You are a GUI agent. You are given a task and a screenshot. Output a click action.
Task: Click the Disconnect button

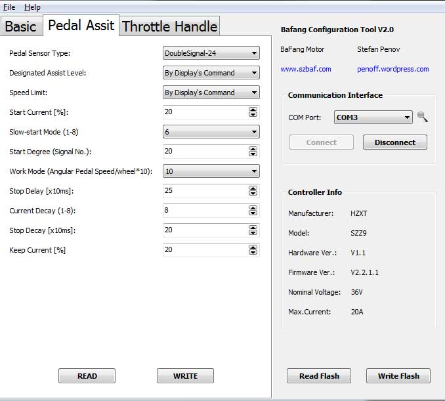pos(394,142)
